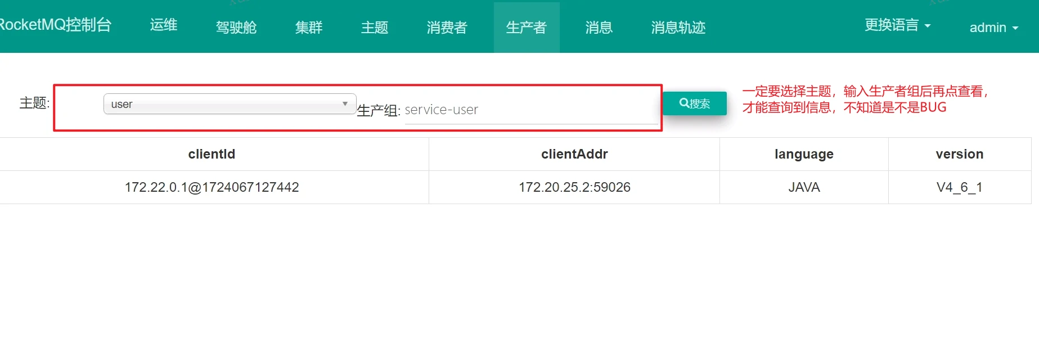Click the arrow on the user topic dropdown
1039x343 pixels.
click(345, 104)
